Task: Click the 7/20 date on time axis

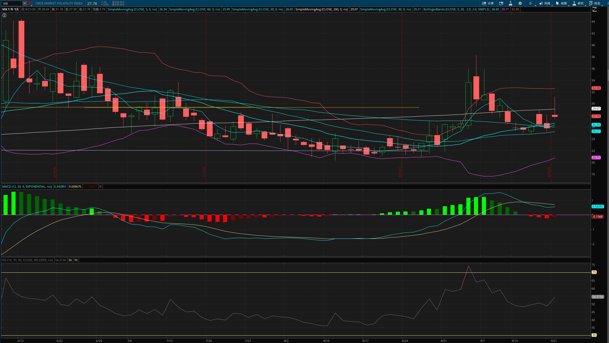Action: pyautogui.click(x=209, y=341)
